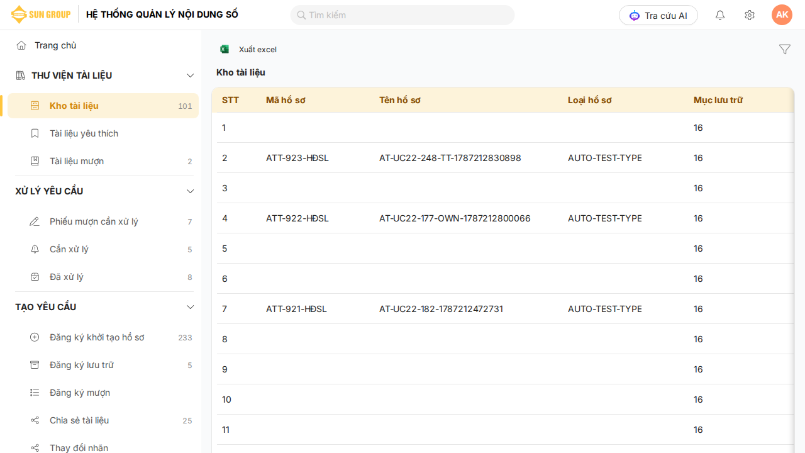
Task: Click record code ATT-922-HĐSL
Action: tap(297, 218)
